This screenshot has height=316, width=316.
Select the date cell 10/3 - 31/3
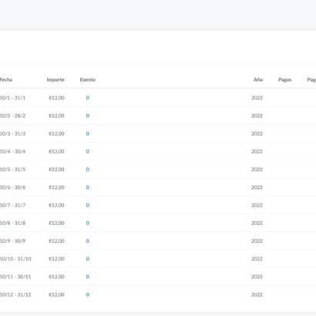point(12,133)
